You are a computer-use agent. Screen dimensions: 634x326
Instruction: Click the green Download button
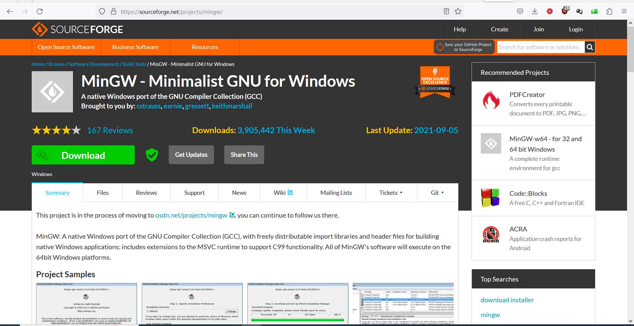[x=83, y=155]
